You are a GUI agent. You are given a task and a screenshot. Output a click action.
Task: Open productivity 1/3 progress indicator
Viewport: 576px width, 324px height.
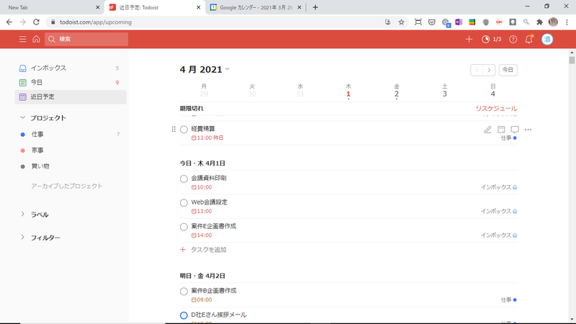[491, 39]
